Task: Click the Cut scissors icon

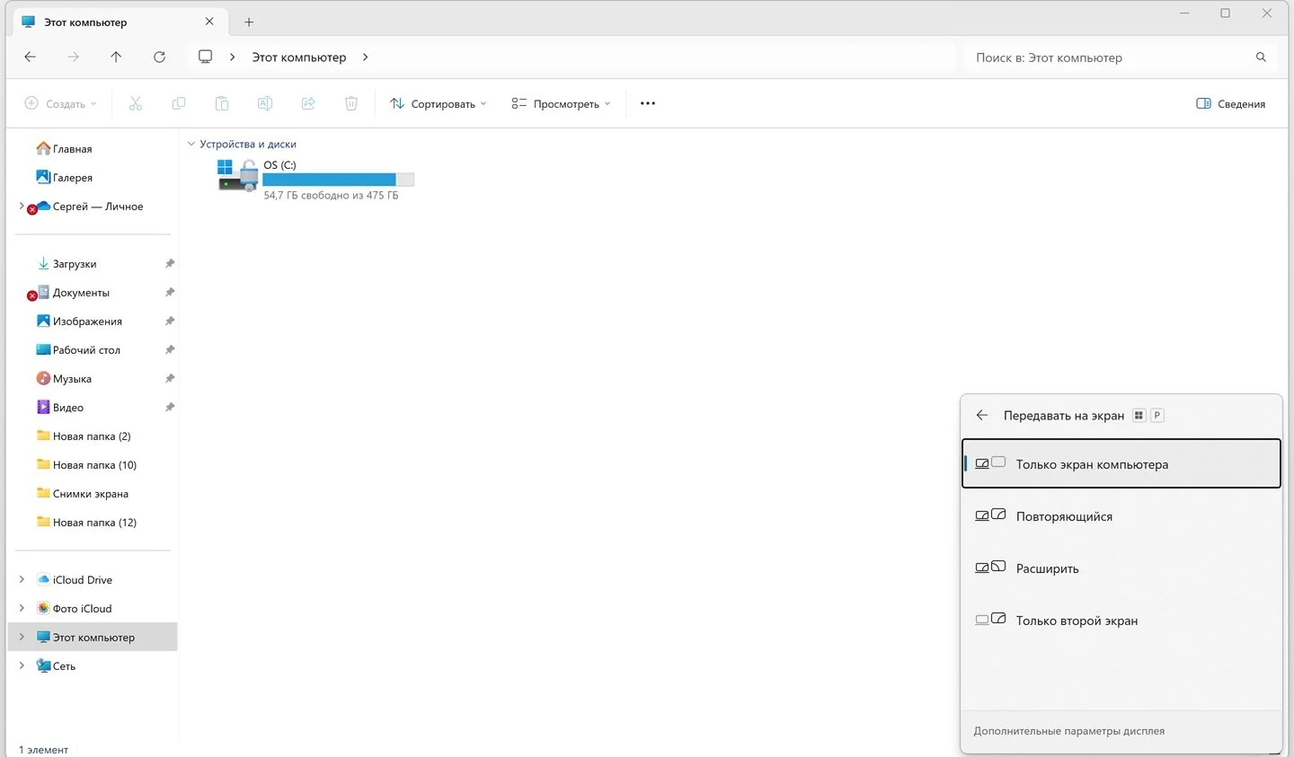Action: point(136,103)
